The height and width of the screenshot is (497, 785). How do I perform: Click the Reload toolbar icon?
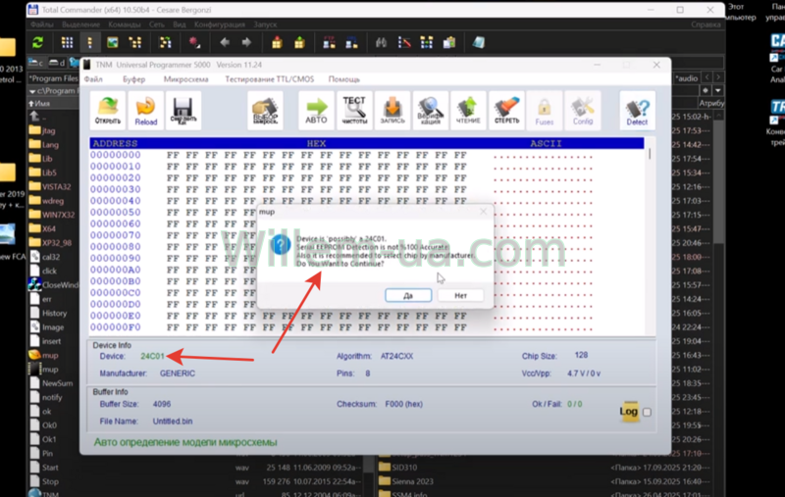tap(145, 110)
